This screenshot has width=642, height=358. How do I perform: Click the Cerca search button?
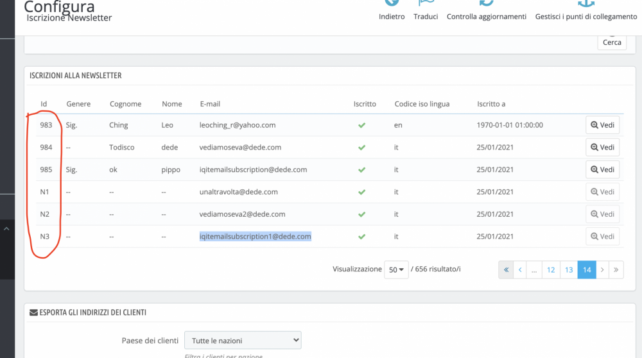612,42
